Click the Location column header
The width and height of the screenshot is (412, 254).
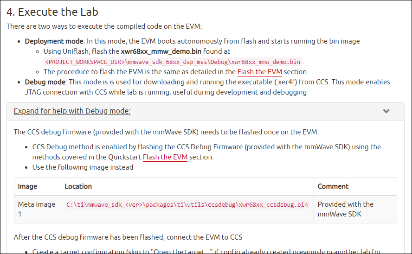78,186
